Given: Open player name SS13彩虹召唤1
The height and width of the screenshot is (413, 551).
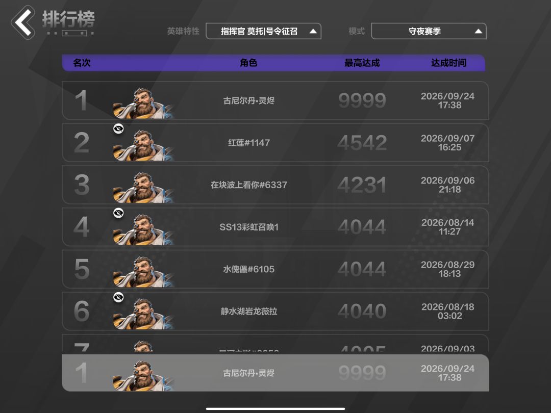Looking at the screenshot, I should tap(249, 227).
